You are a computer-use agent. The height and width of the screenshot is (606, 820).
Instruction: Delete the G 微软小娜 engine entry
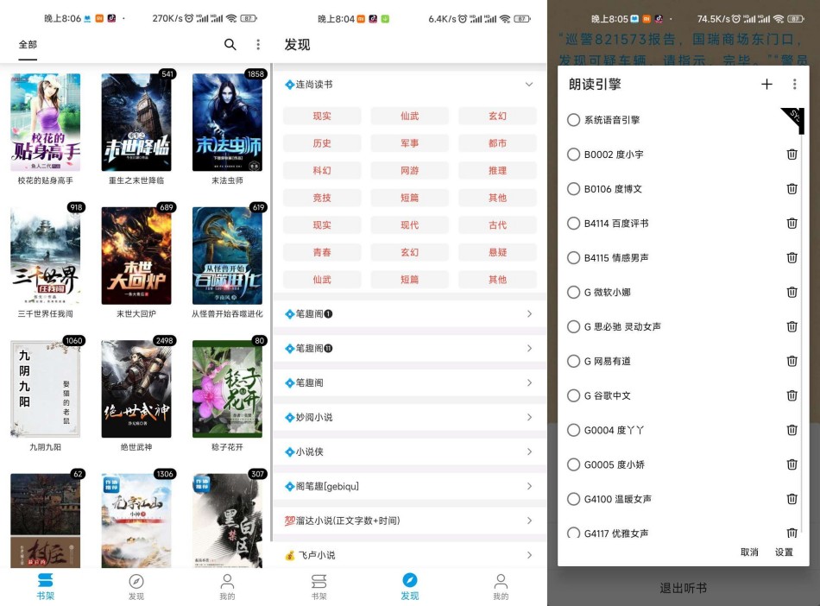792,293
